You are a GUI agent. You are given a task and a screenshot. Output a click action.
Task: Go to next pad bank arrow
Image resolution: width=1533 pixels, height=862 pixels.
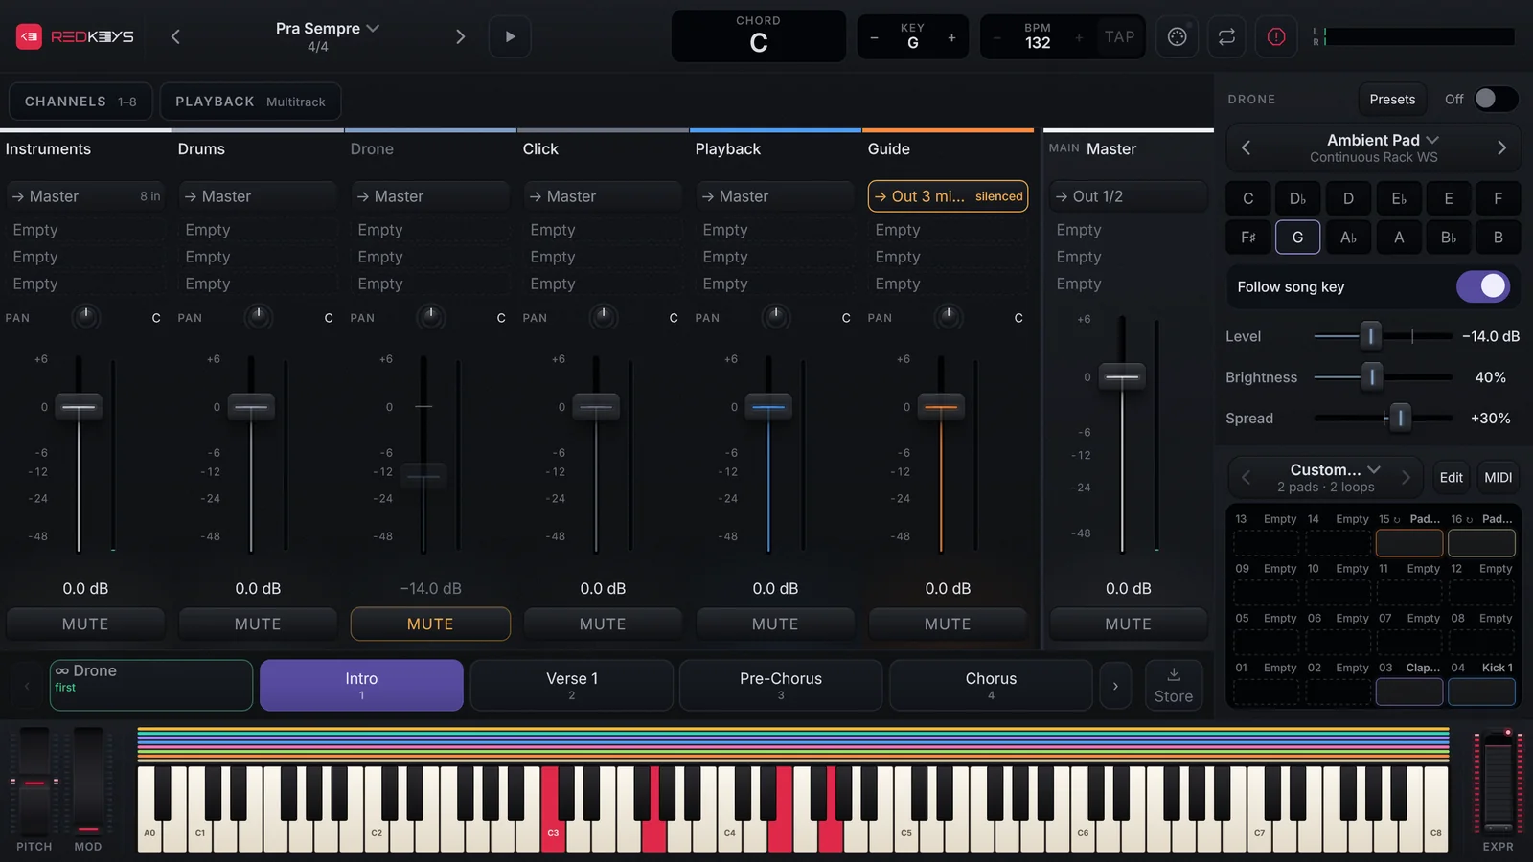click(x=1406, y=477)
